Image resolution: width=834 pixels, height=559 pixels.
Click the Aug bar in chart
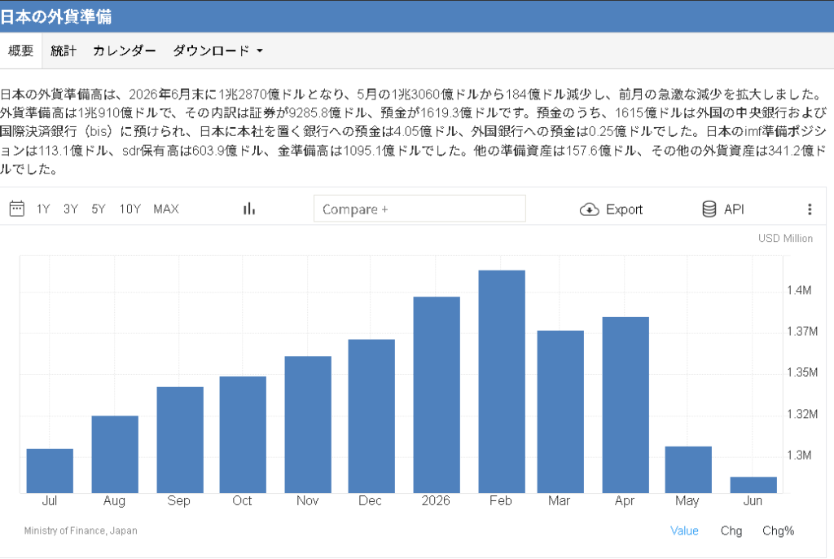pos(115,454)
